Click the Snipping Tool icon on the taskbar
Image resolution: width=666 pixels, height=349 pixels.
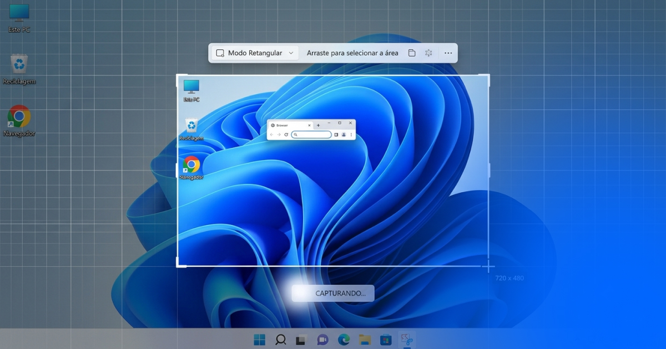[407, 340]
